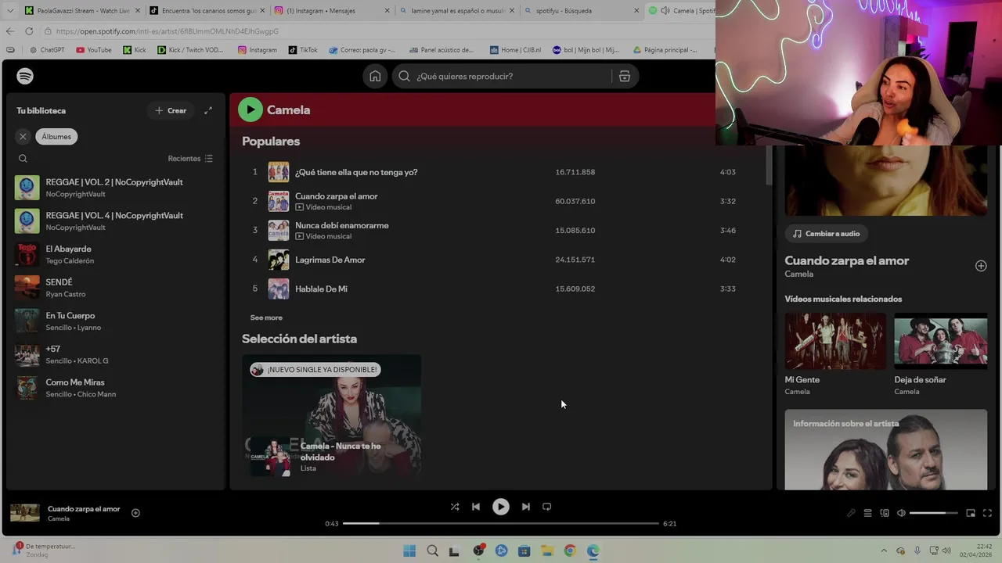Show hidden system tray icons chevron

point(884,550)
